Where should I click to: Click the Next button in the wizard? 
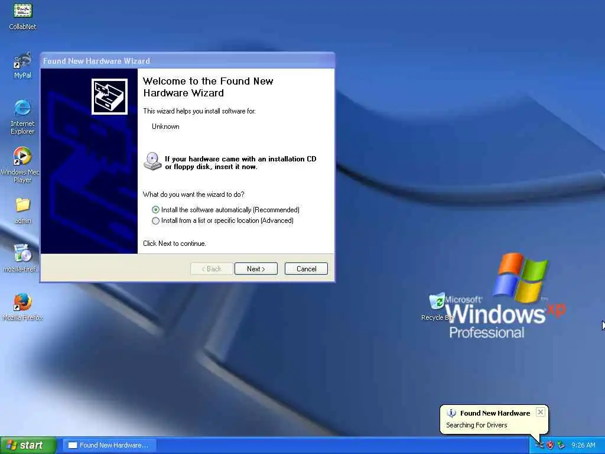(256, 269)
